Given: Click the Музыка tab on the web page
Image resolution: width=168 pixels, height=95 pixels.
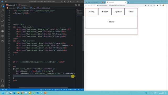Looking at the screenshot, I should 118,12.
